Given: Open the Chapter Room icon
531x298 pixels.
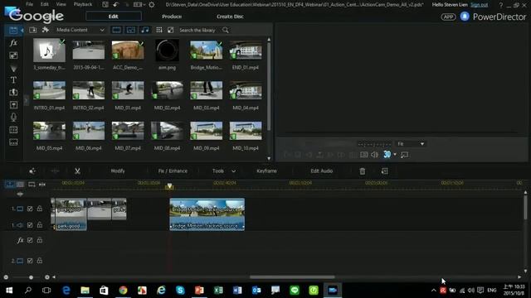Looking at the screenshot, I should click(x=13, y=130).
